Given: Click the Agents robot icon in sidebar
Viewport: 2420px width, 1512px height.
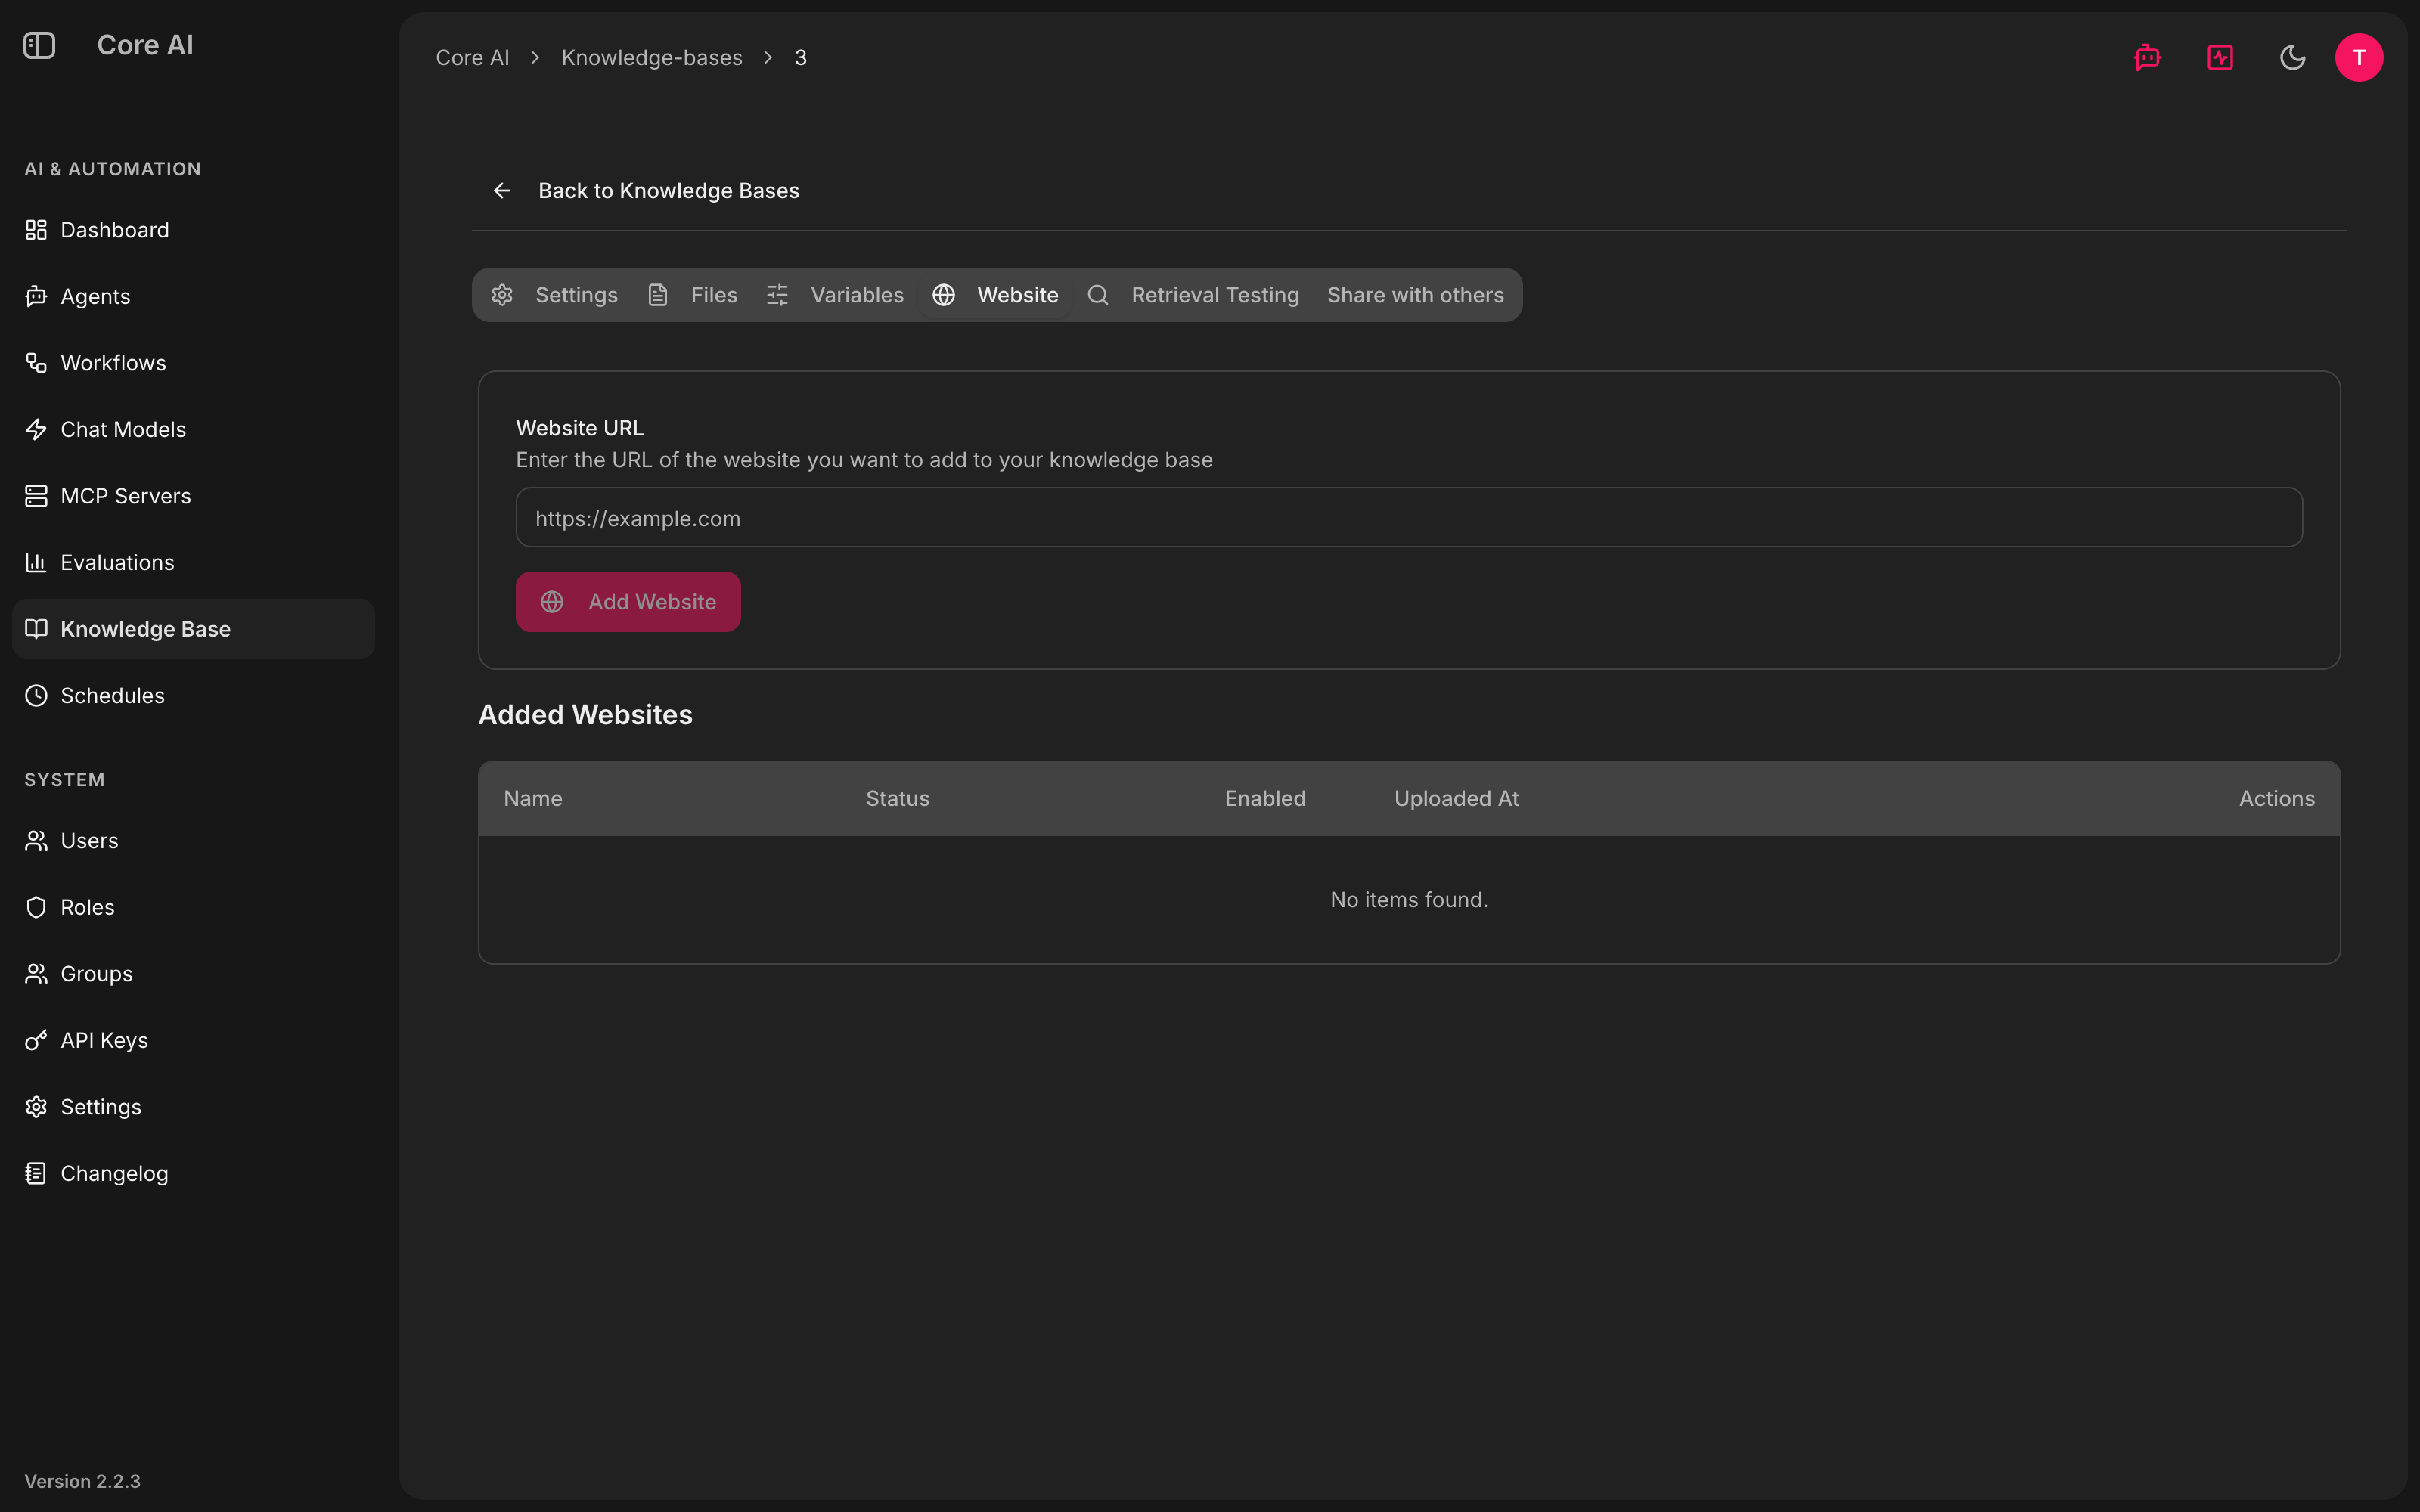Looking at the screenshot, I should [x=36, y=296].
